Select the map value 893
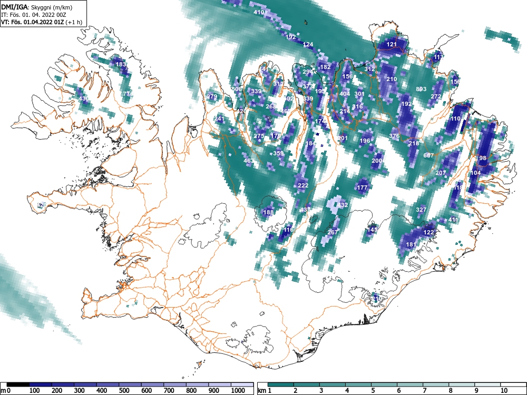 click(421, 89)
